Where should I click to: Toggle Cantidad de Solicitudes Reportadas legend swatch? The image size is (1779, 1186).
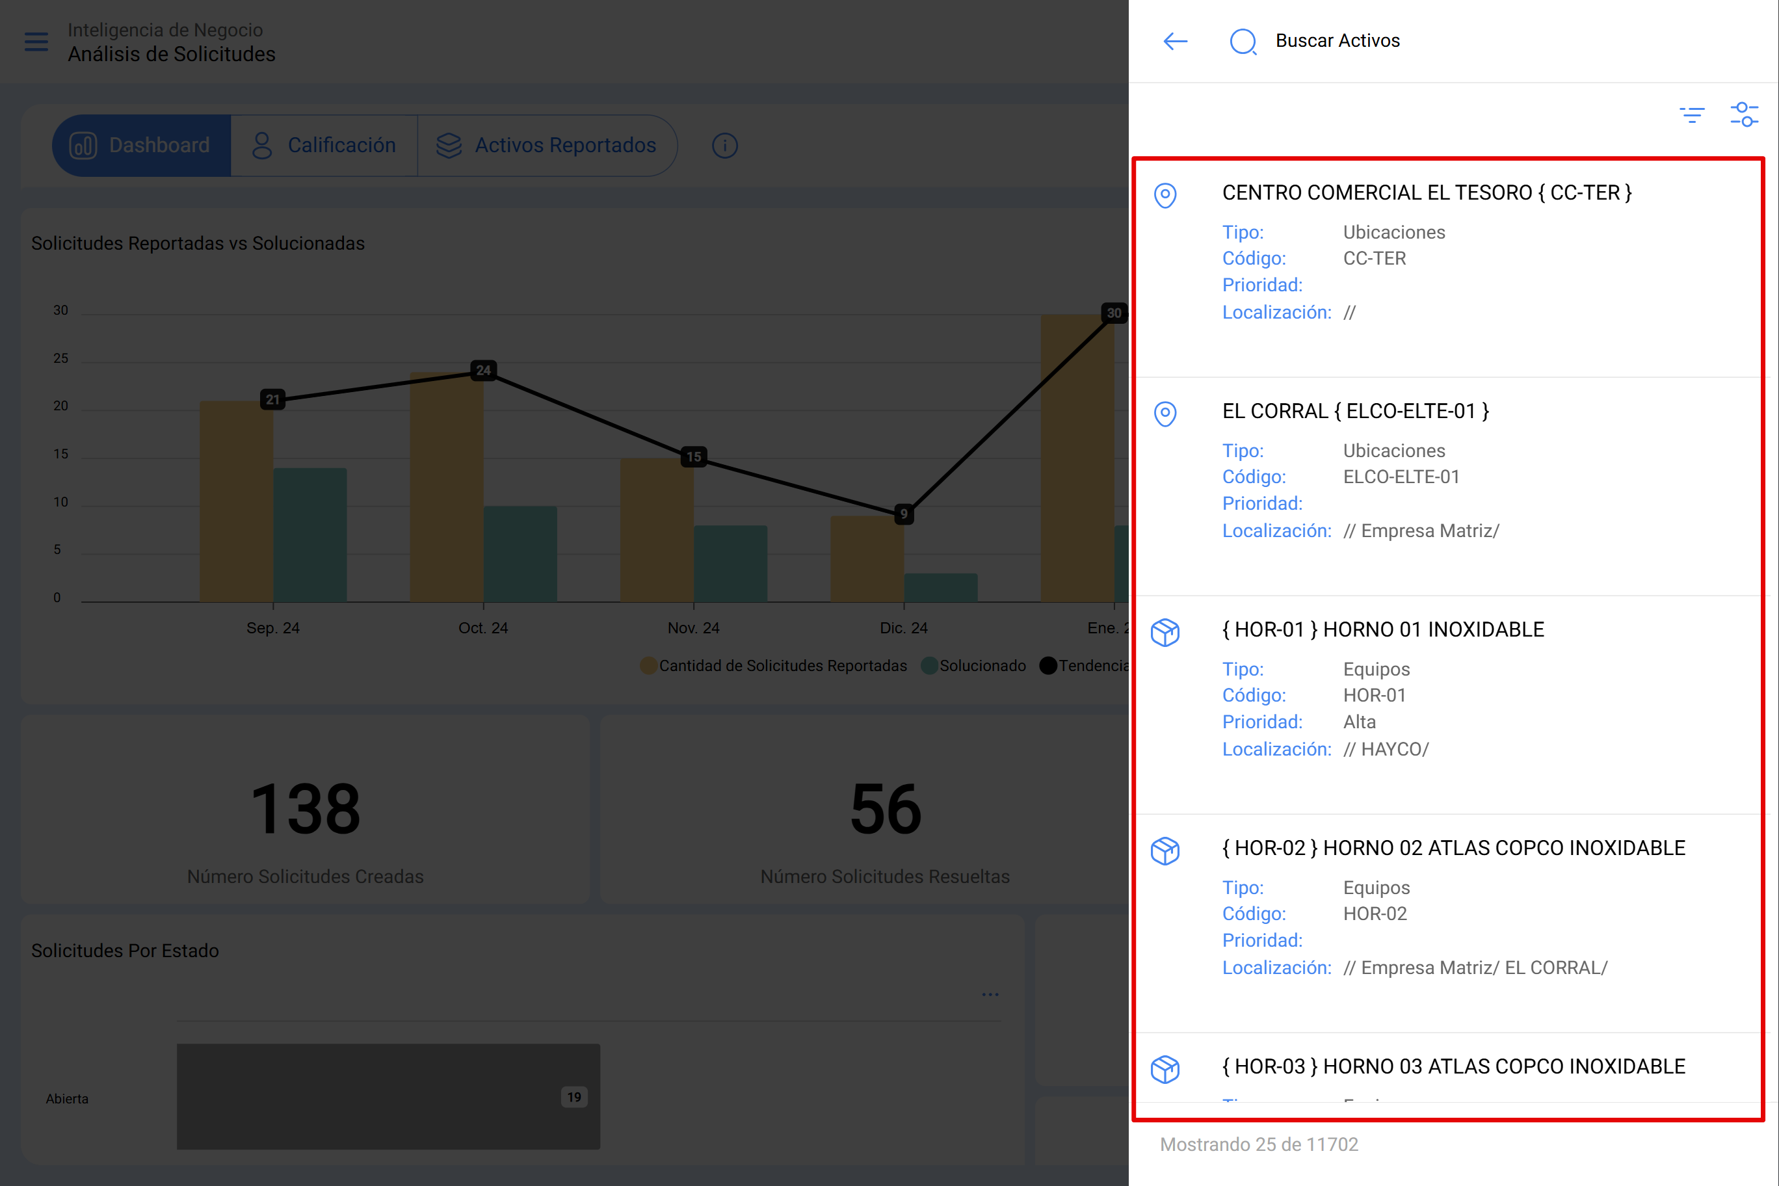(648, 666)
